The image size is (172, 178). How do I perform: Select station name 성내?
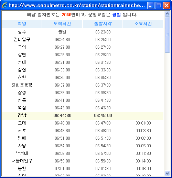coord(22,62)
